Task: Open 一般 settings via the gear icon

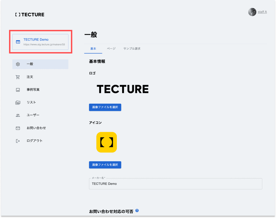Action: tap(18, 64)
